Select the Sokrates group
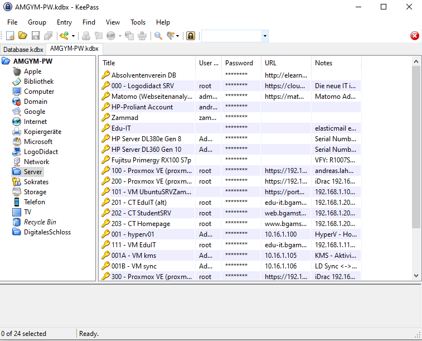Viewport: 422px width, 341px height. (36, 182)
